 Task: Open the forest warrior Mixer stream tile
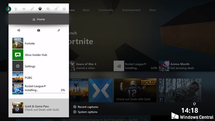(x=180, y=90)
